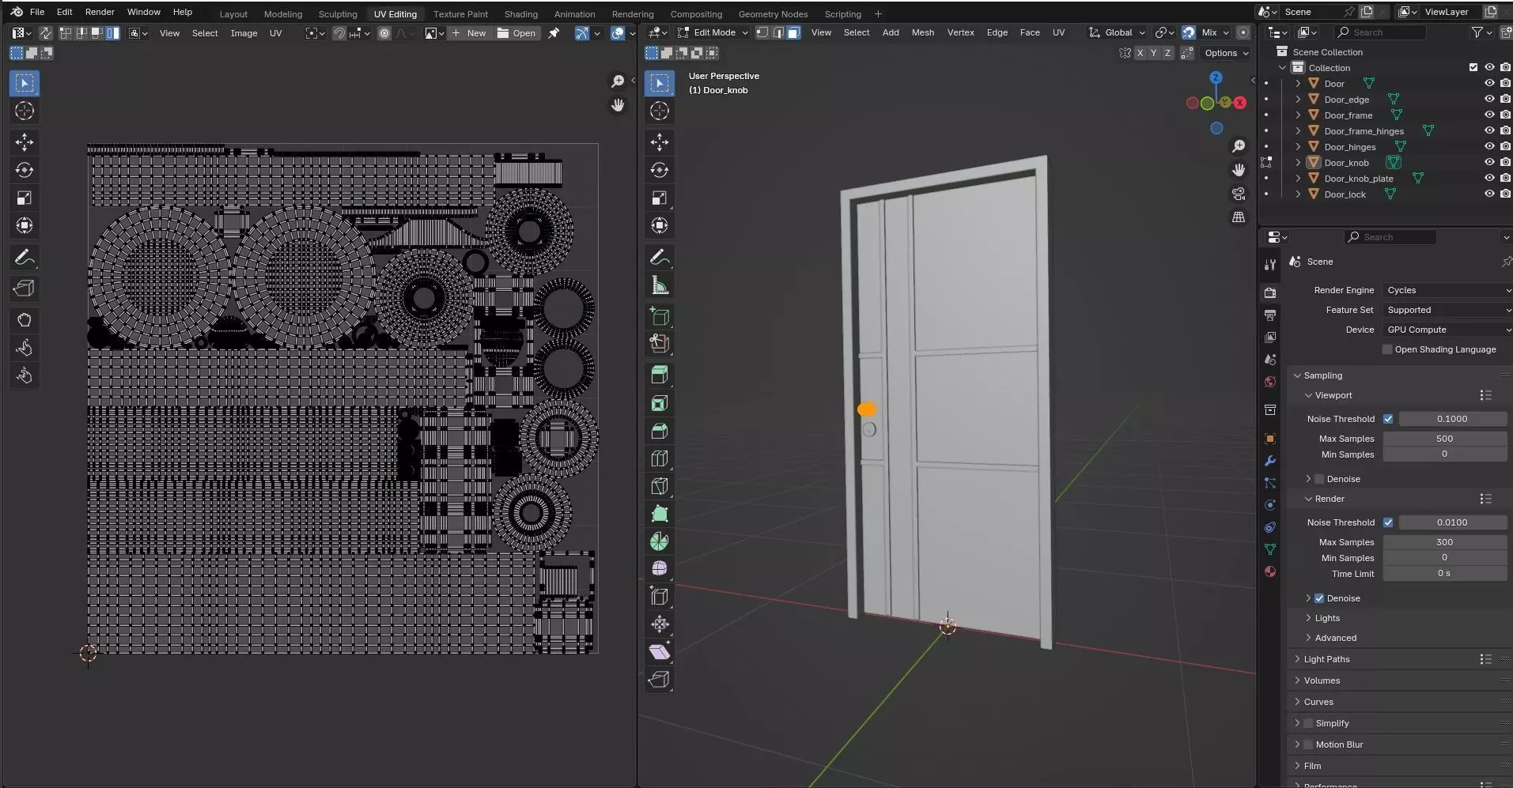Switch to the Shading workspace tab
This screenshot has height=788, width=1513.
coord(520,14)
